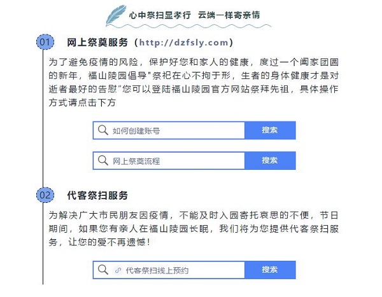Image resolution: width=382 pixels, height=297 pixels.
Task: Click the 代客祭扫服务 section heading
Action: [97, 195]
